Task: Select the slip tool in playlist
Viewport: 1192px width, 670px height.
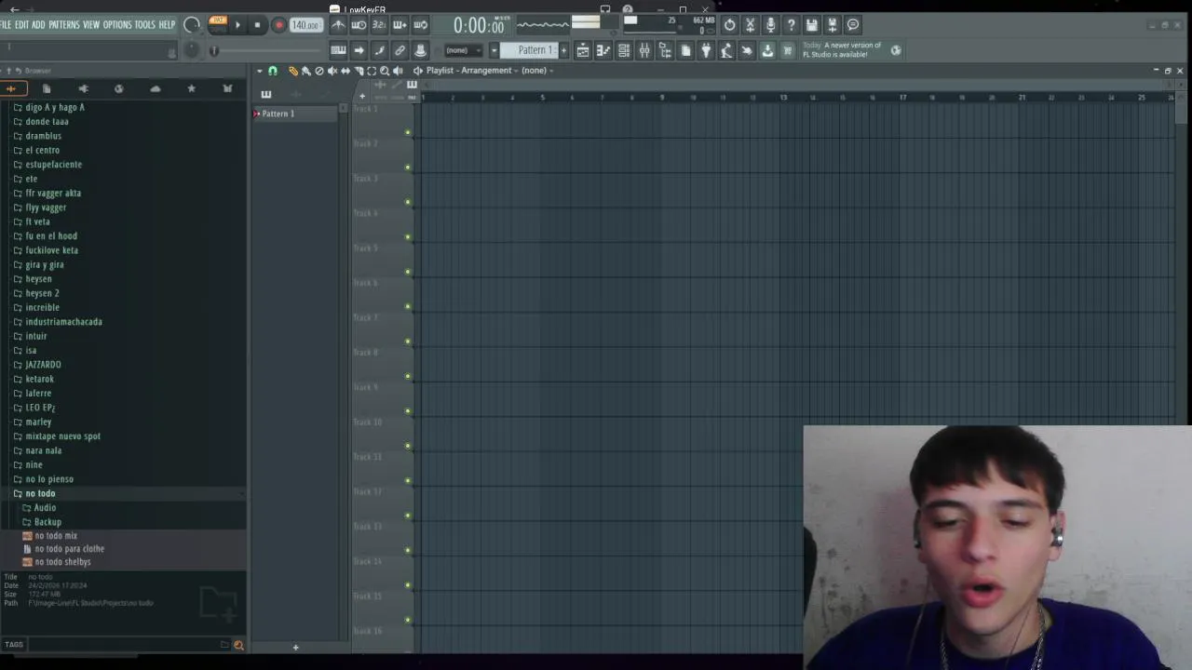Action: pyautogui.click(x=345, y=71)
